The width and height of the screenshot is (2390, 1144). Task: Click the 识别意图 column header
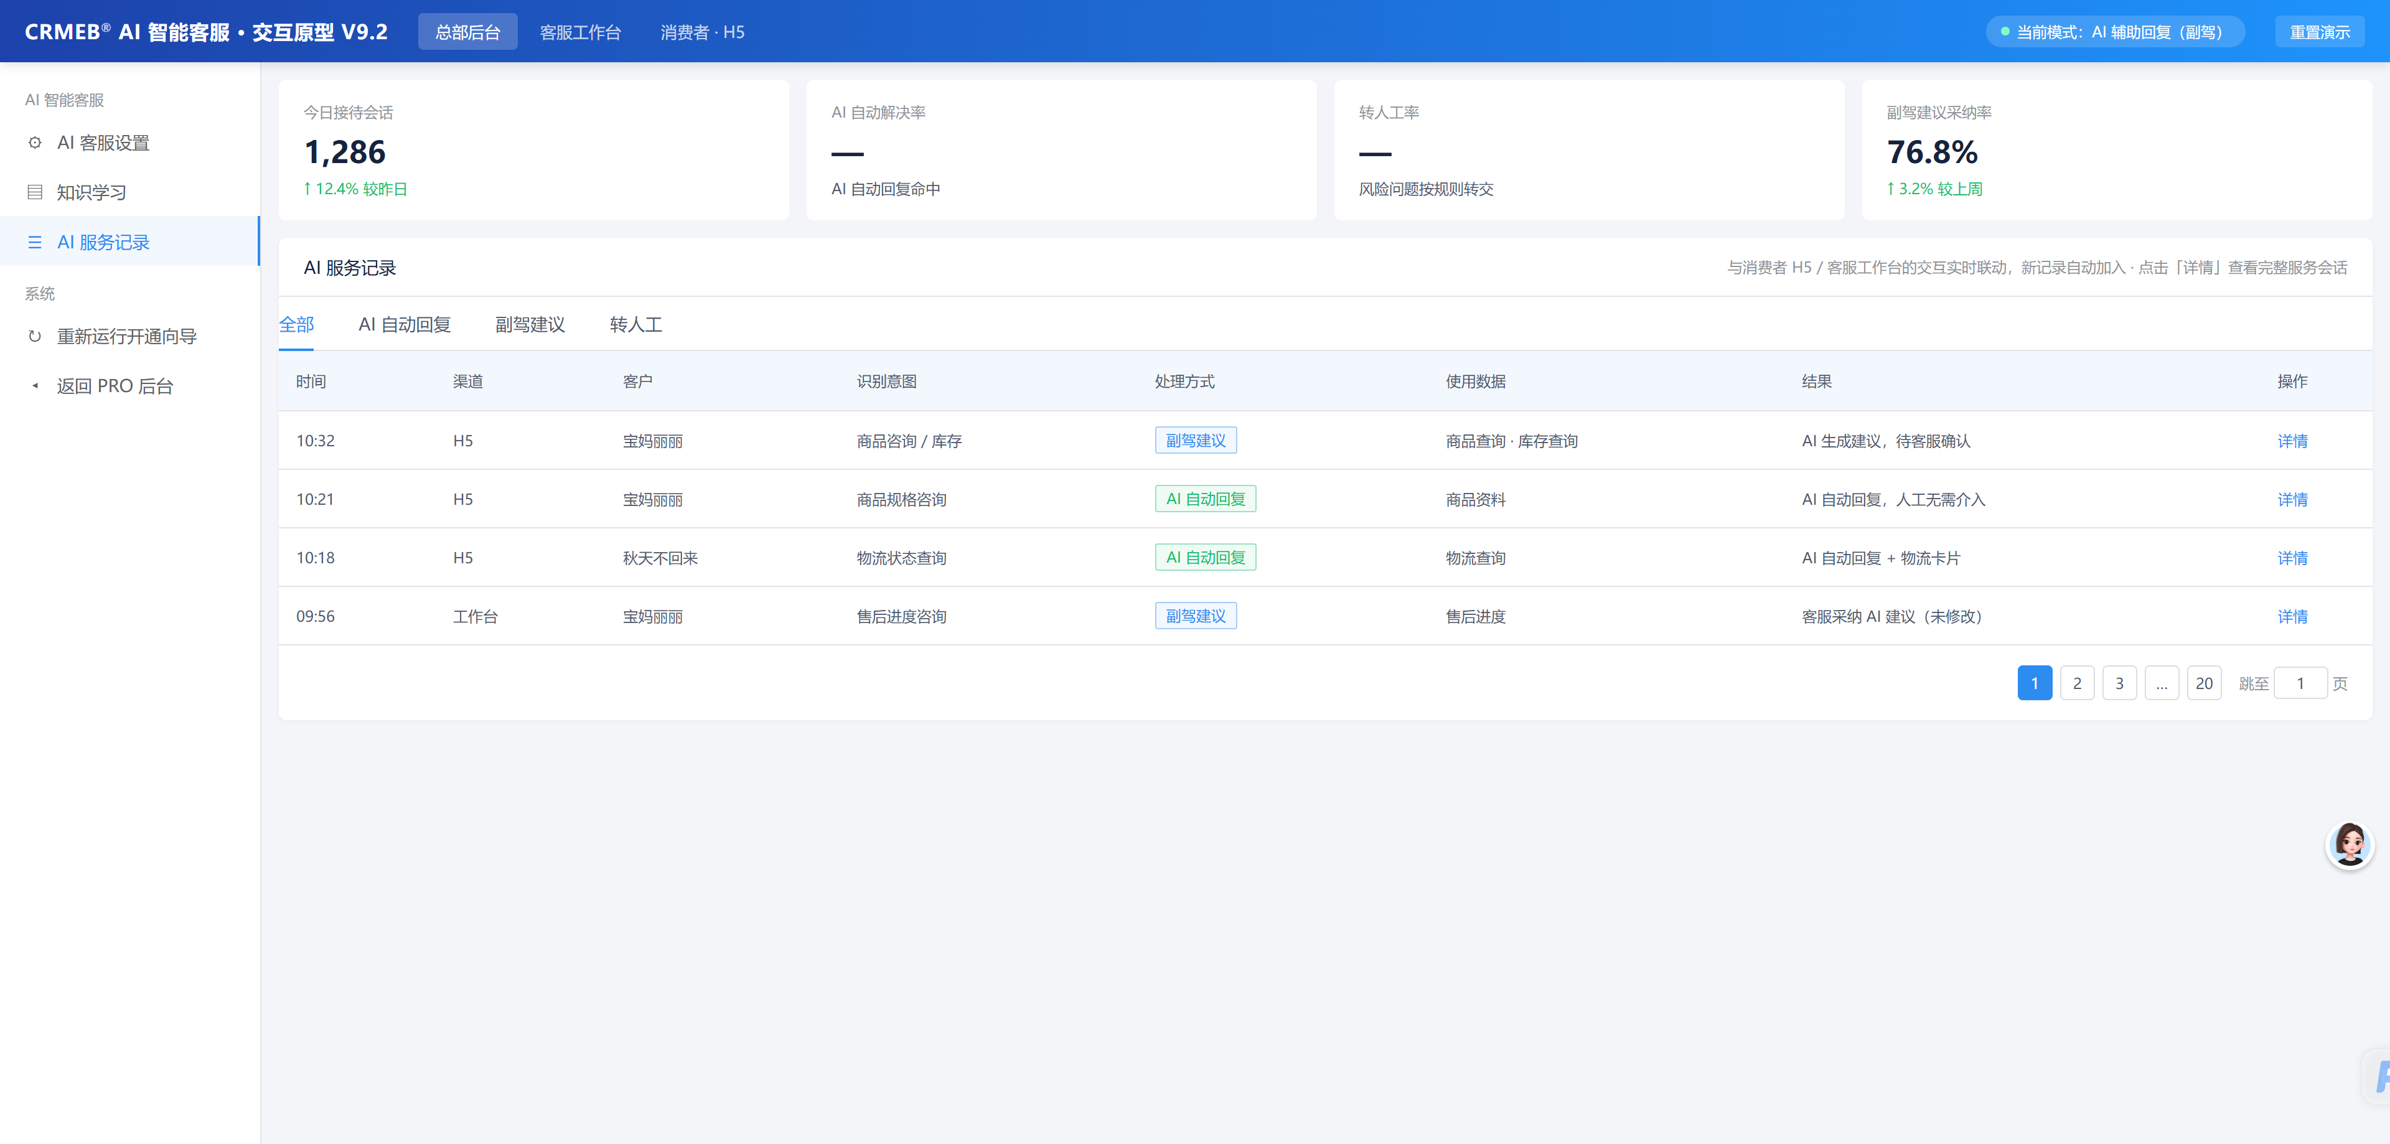[x=886, y=382]
